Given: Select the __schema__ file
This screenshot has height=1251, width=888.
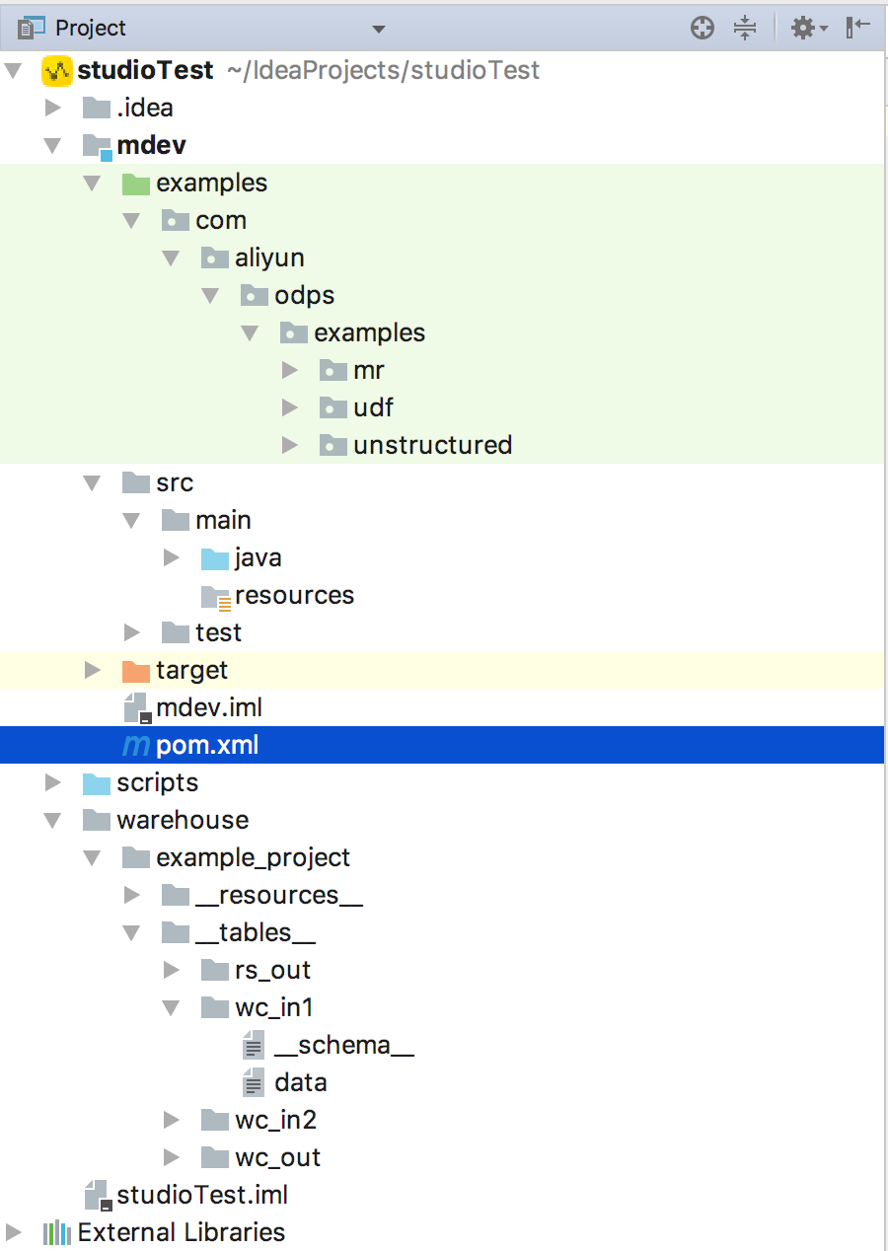Looking at the screenshot, I should tap(329, 1046).
